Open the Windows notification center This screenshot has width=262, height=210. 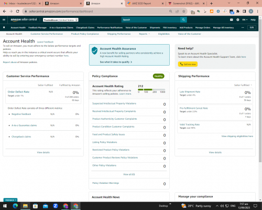(x=255, y=206)
